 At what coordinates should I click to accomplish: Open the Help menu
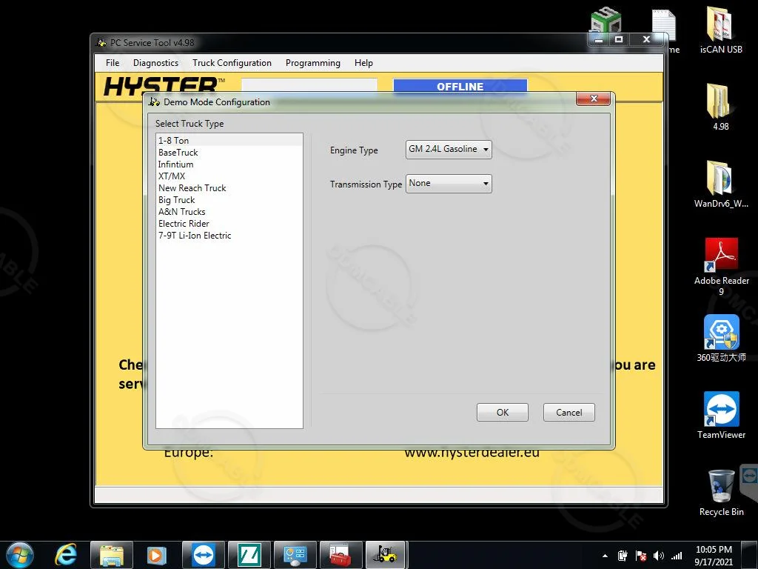coord(363,63)
